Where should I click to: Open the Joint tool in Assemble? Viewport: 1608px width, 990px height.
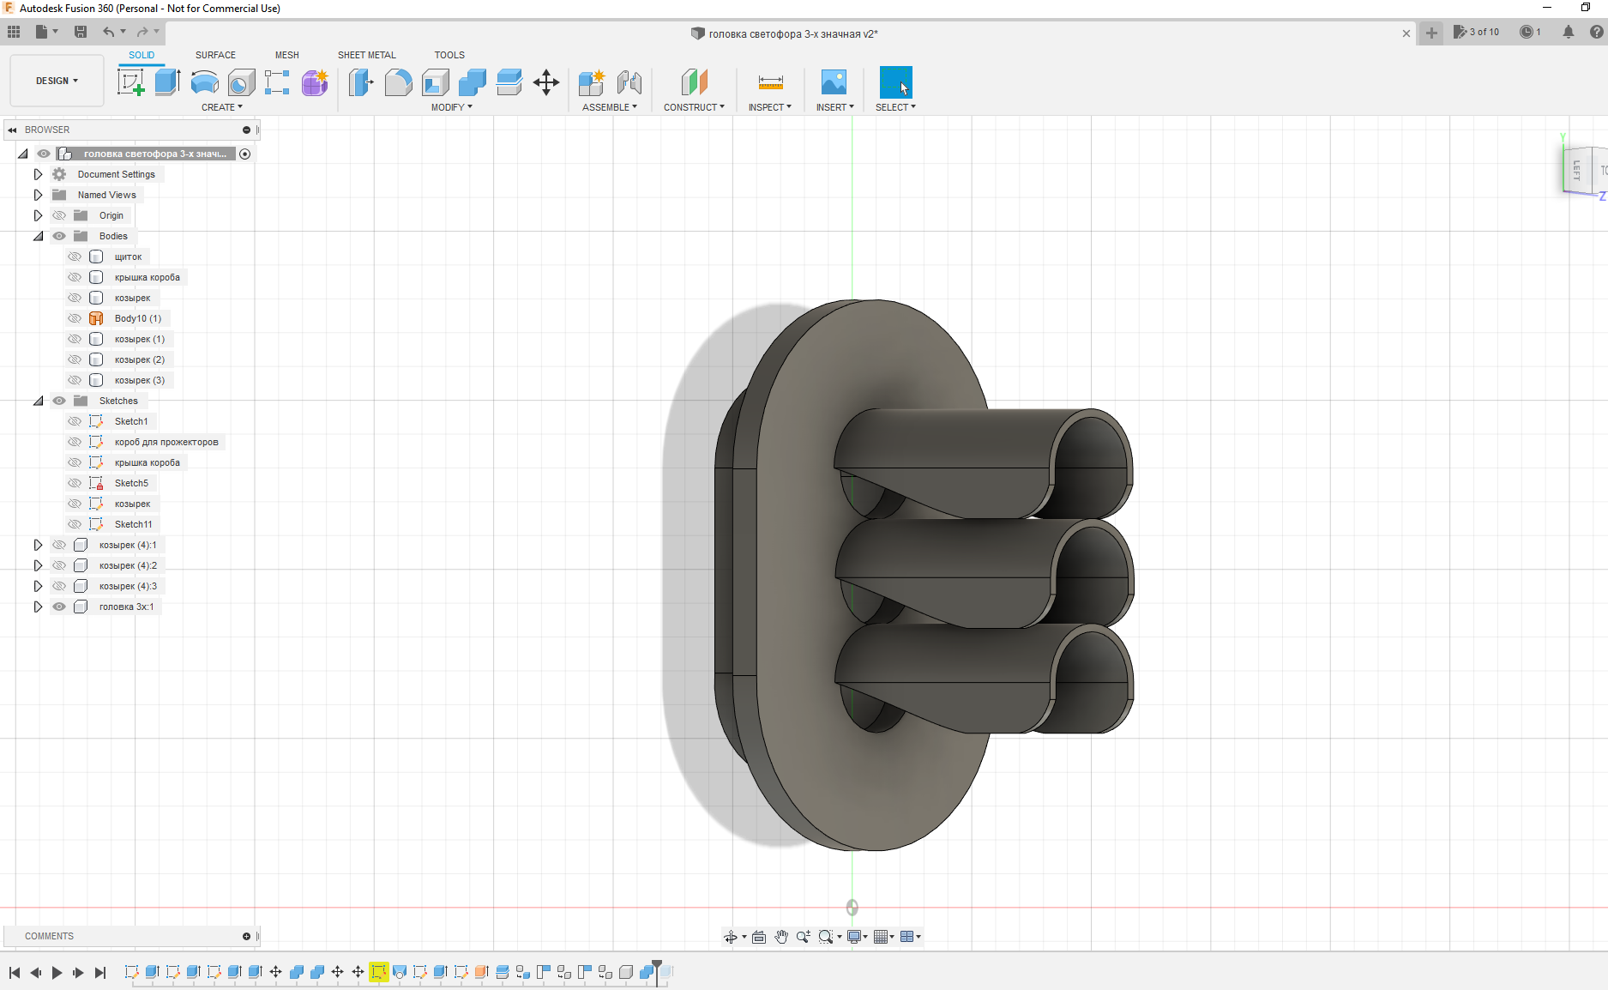pyautogui.click(x=629, y=82)
